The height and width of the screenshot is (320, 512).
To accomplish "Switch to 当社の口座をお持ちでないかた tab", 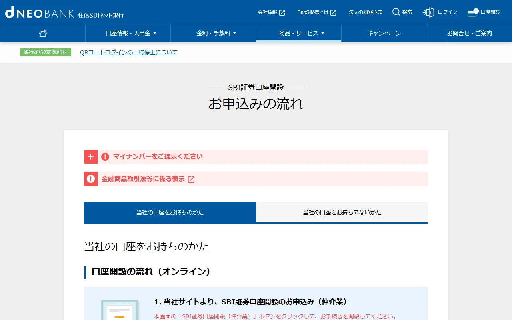I will pos(342,212).
